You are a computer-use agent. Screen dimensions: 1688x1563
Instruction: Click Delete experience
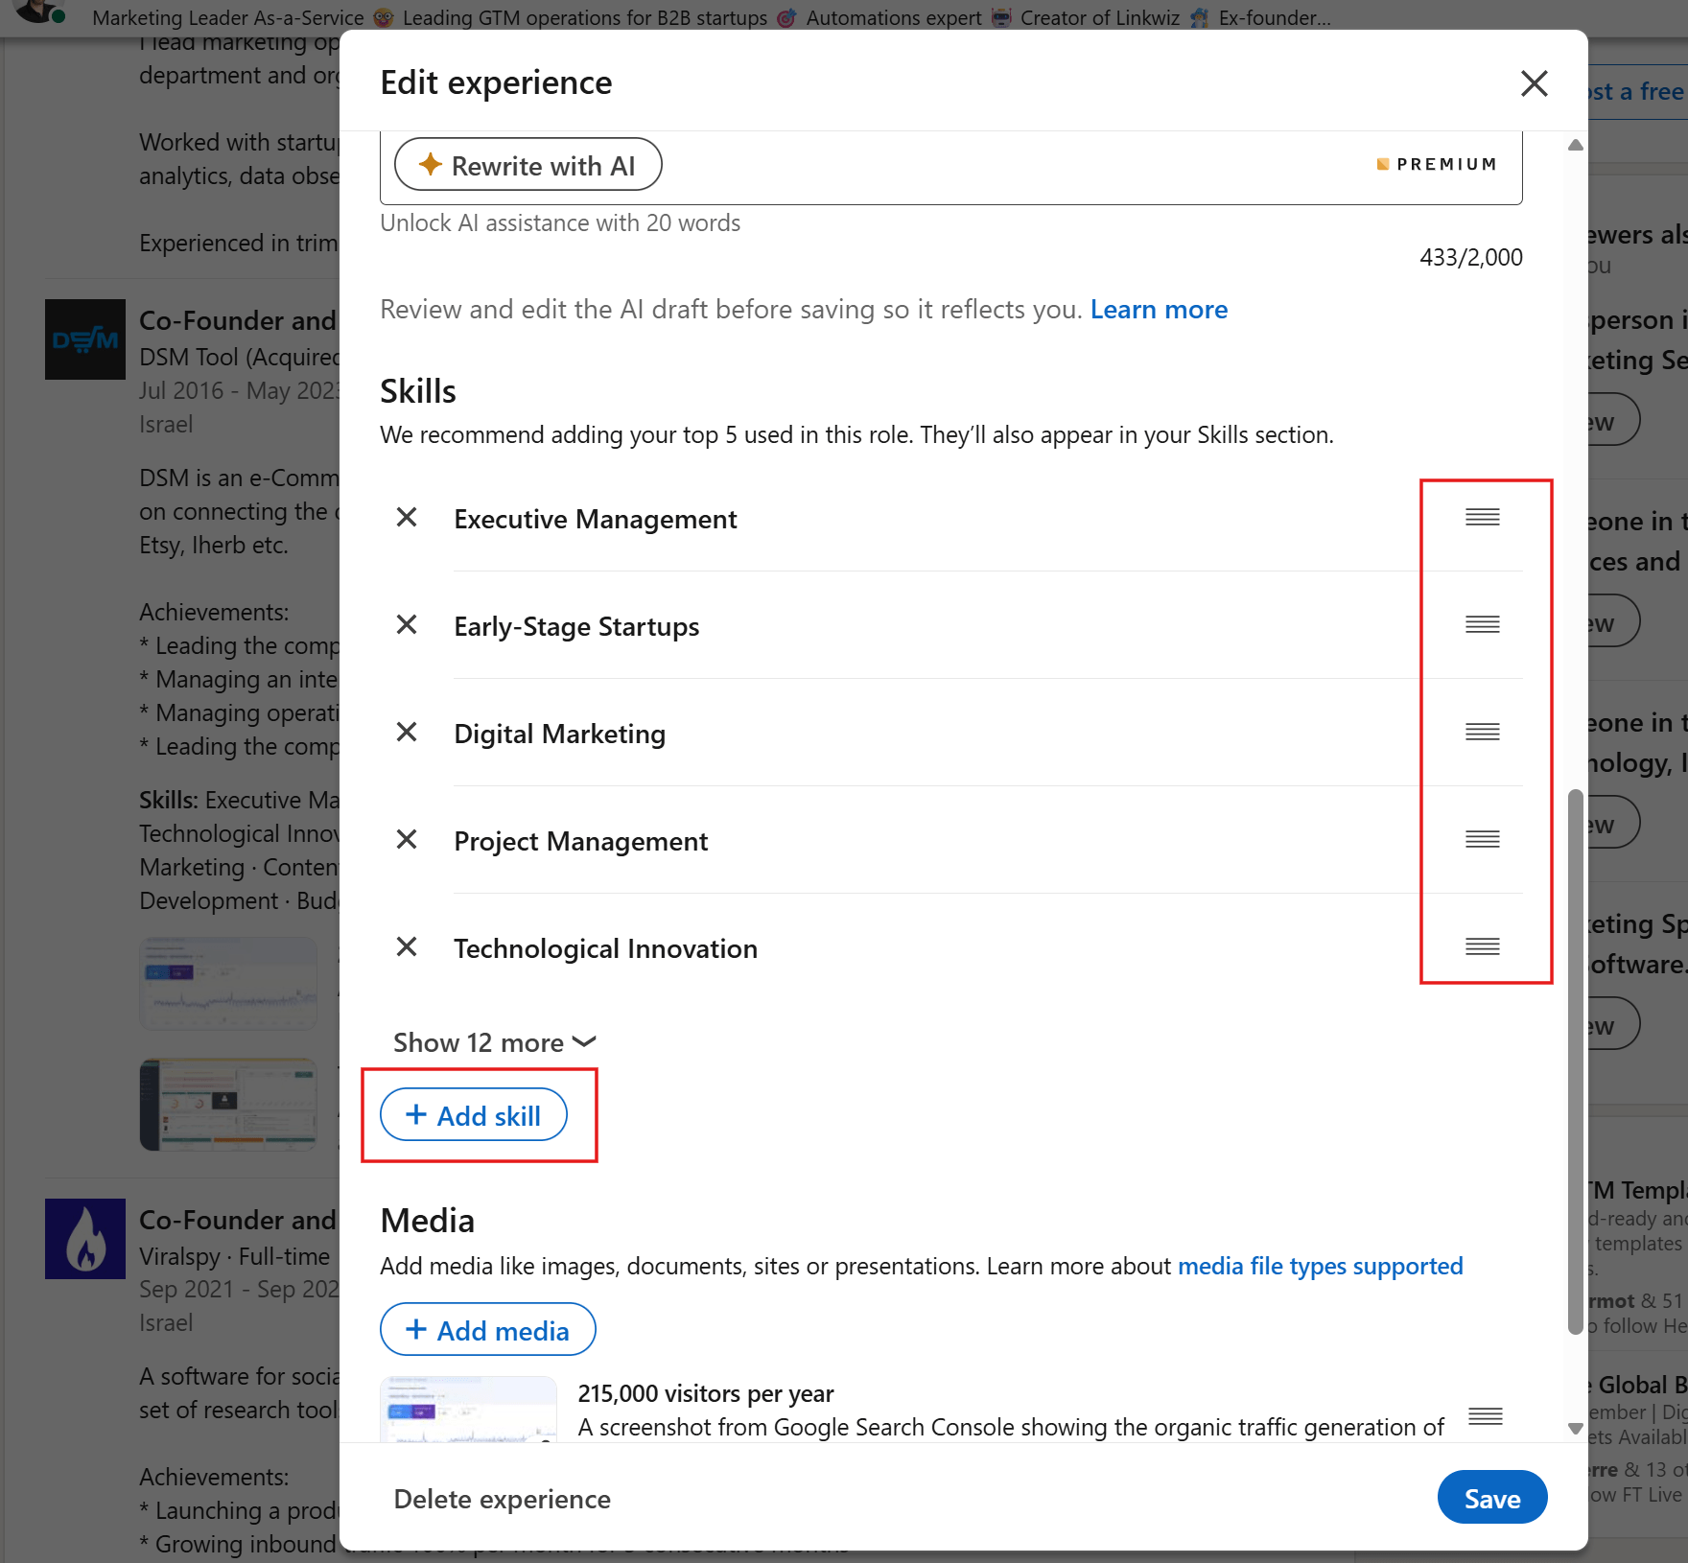click(502, 1499)
